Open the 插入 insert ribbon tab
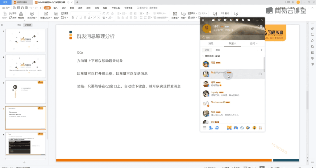Screen dimensions: 316x168 56,8
